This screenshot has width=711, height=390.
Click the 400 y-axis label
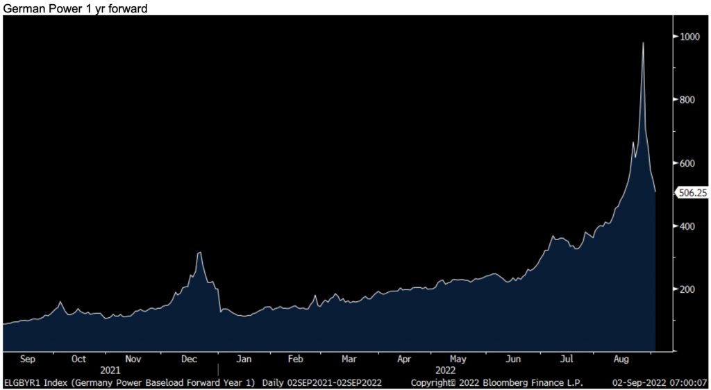pyautogui.click(x=687, y=226)
